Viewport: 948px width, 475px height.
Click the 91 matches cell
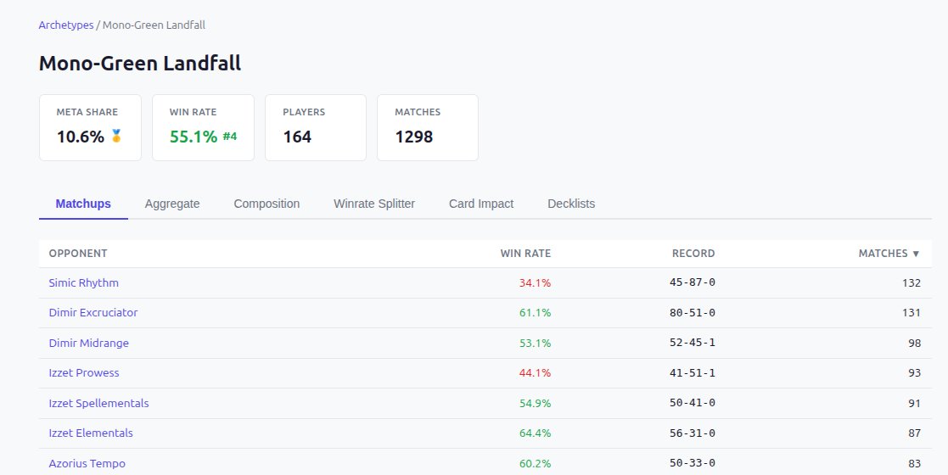(914, 403)
